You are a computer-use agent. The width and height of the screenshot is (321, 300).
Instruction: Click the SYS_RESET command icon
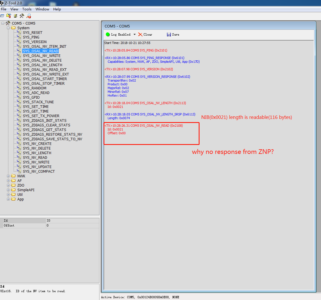pyautogui.click(x=19, y=32)
